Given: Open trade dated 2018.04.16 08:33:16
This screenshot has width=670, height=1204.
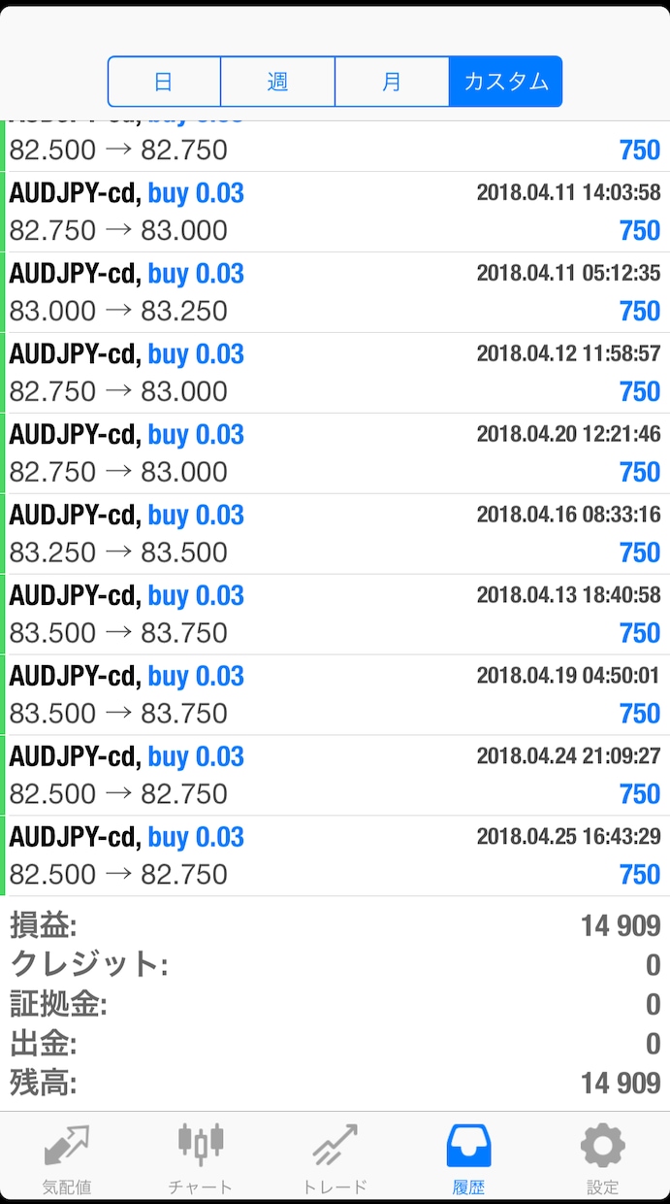Looking at the screenshot, I should pyautogui.click(x=335, y=534).
